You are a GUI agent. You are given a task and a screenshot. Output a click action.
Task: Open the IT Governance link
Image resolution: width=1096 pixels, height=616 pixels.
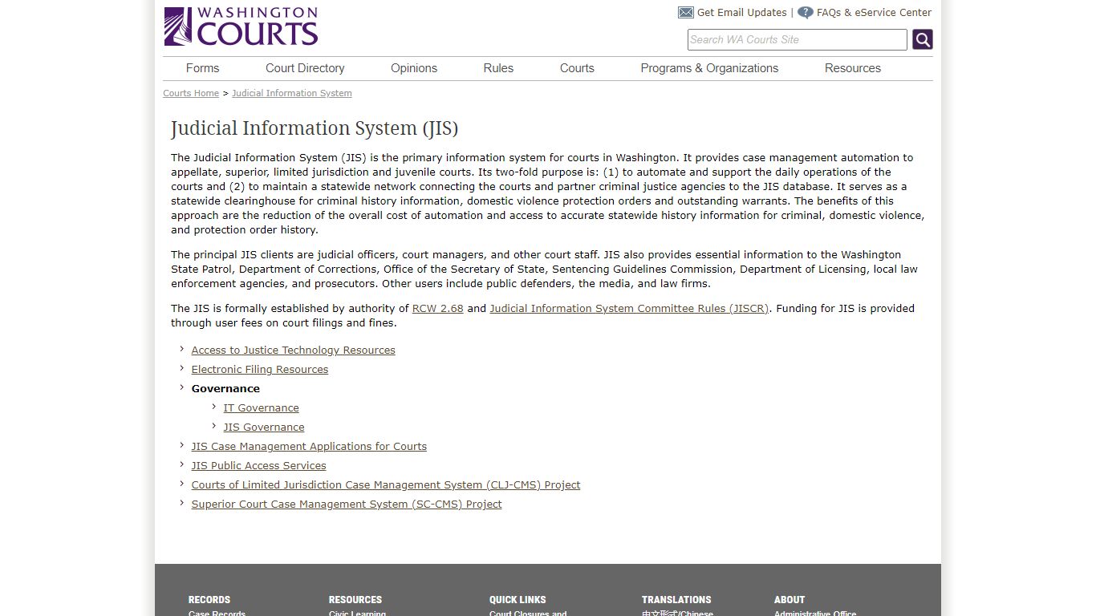tap(262, 407)
